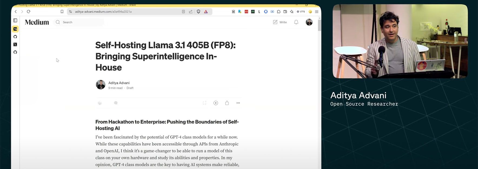Click the 'L' extension icon

click(259, 12)
